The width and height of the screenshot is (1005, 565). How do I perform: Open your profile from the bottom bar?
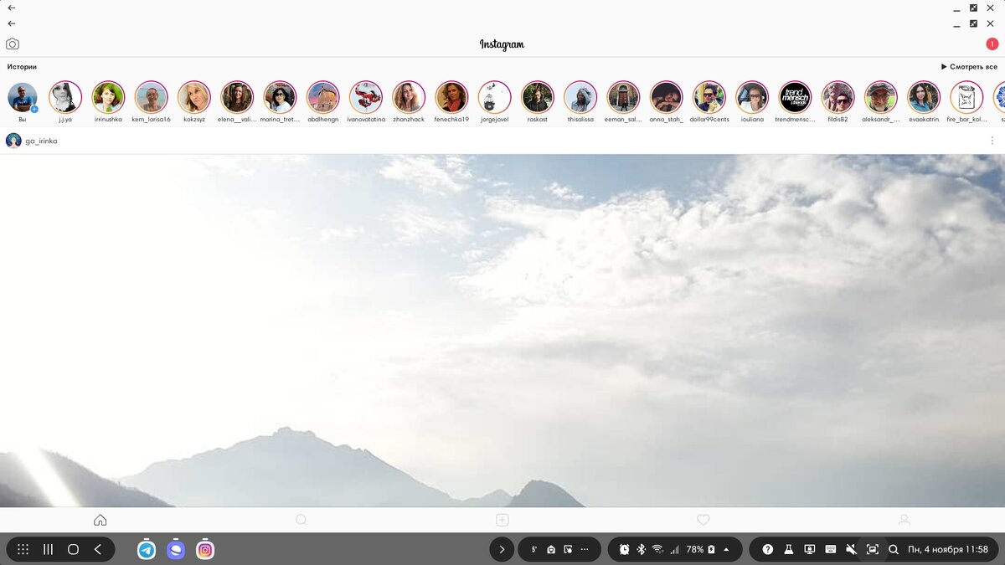[904, 519]
